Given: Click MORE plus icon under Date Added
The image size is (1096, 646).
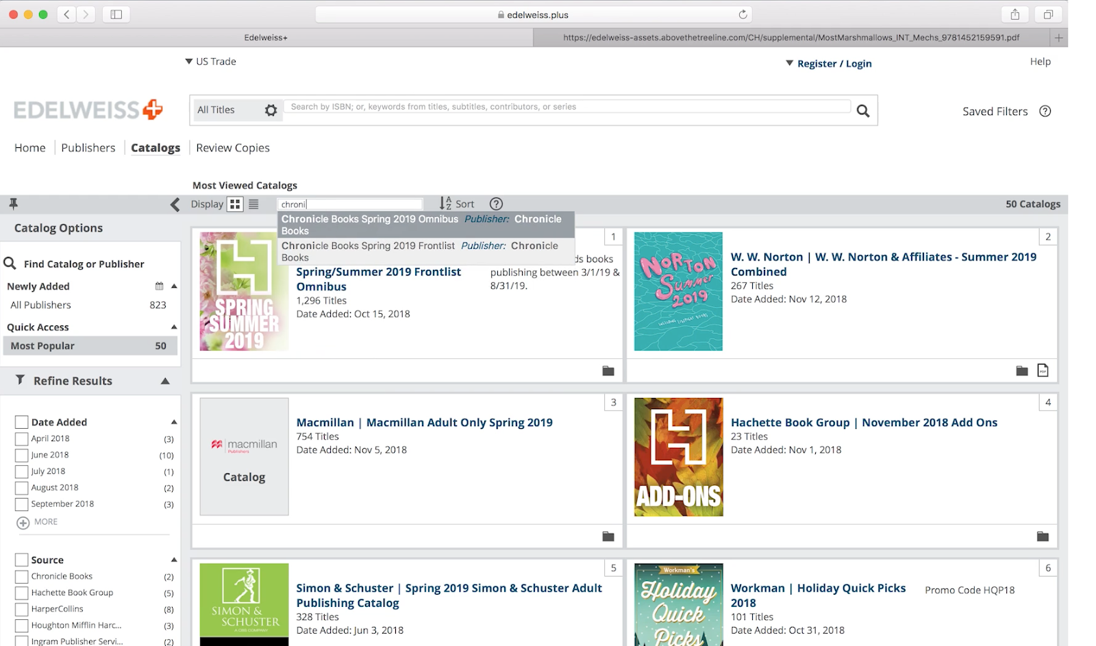Looking at the screenshot, I should coord(23,523).
